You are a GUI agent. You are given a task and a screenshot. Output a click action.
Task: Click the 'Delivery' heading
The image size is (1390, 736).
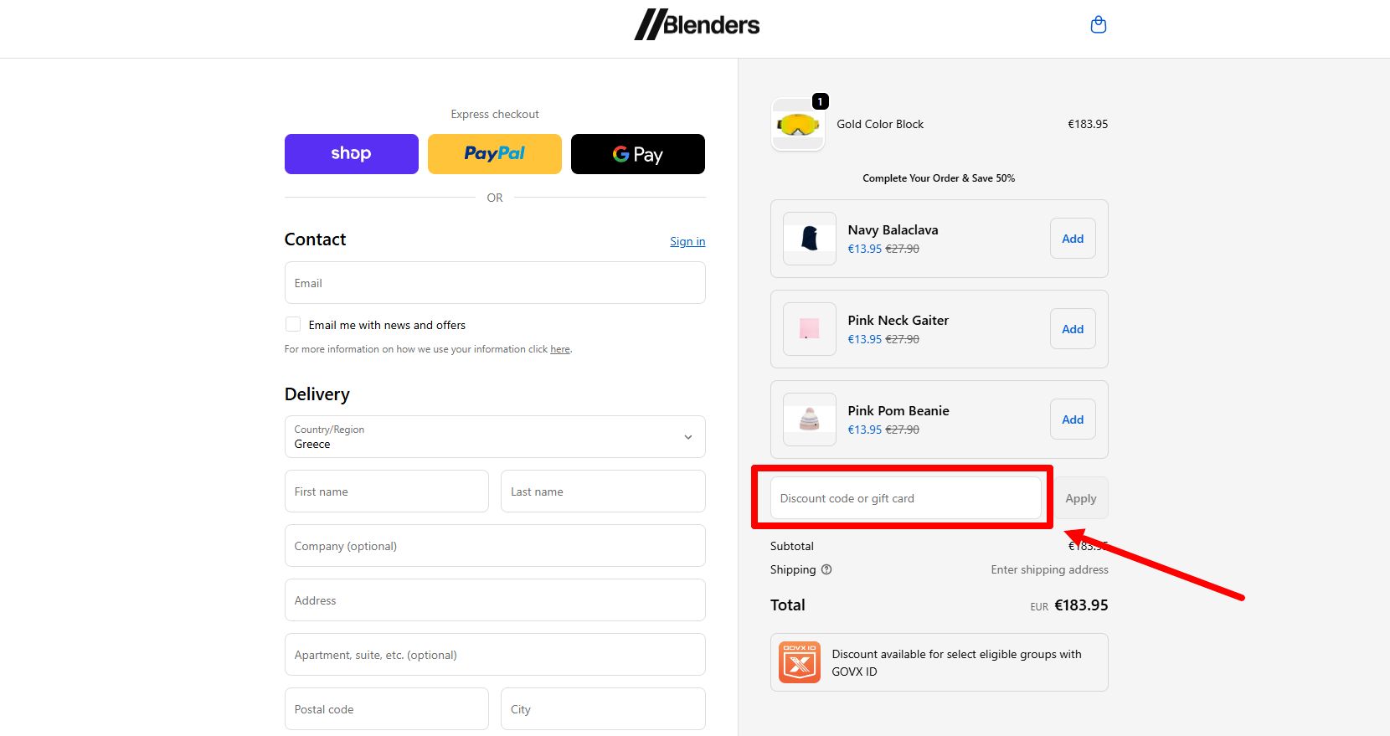pyautogui.click(x=317, y=394)
